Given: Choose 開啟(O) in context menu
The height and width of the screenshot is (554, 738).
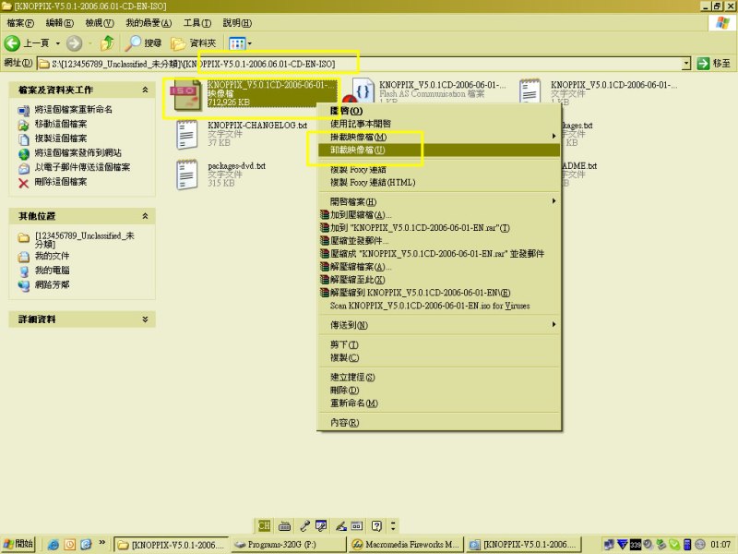Looking at the screenshot, I should point(439,111).
